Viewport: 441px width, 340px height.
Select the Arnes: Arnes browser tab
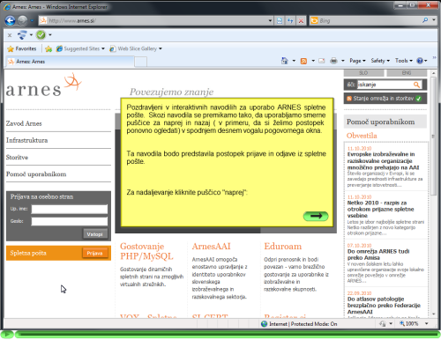tap(70, 62)
